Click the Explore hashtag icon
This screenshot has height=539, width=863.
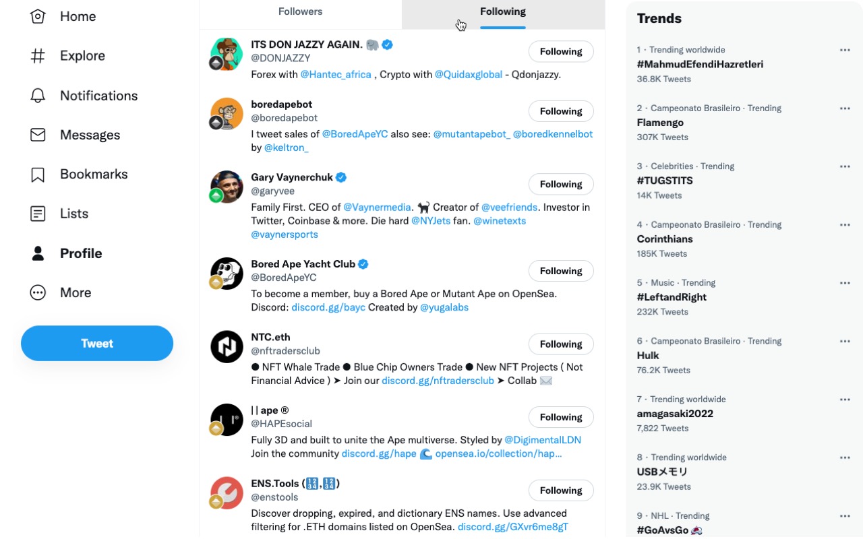38,56
